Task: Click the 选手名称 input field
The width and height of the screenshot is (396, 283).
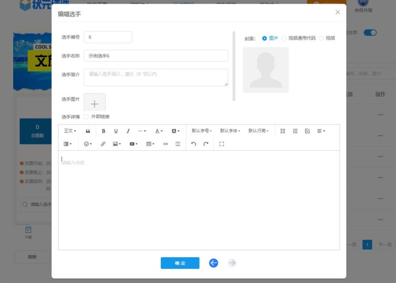Action: 156,56
